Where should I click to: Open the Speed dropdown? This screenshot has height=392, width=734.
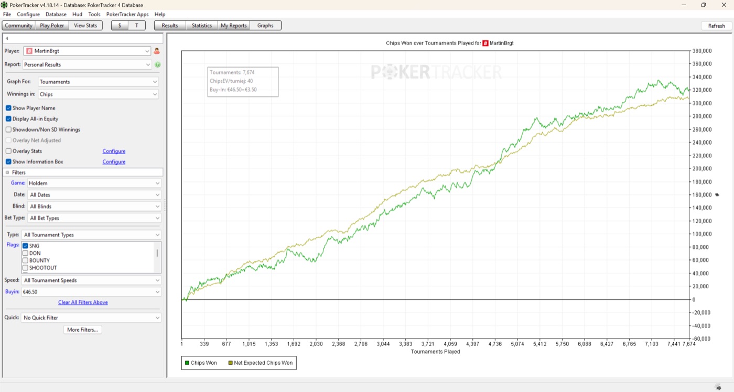point(91,280)
